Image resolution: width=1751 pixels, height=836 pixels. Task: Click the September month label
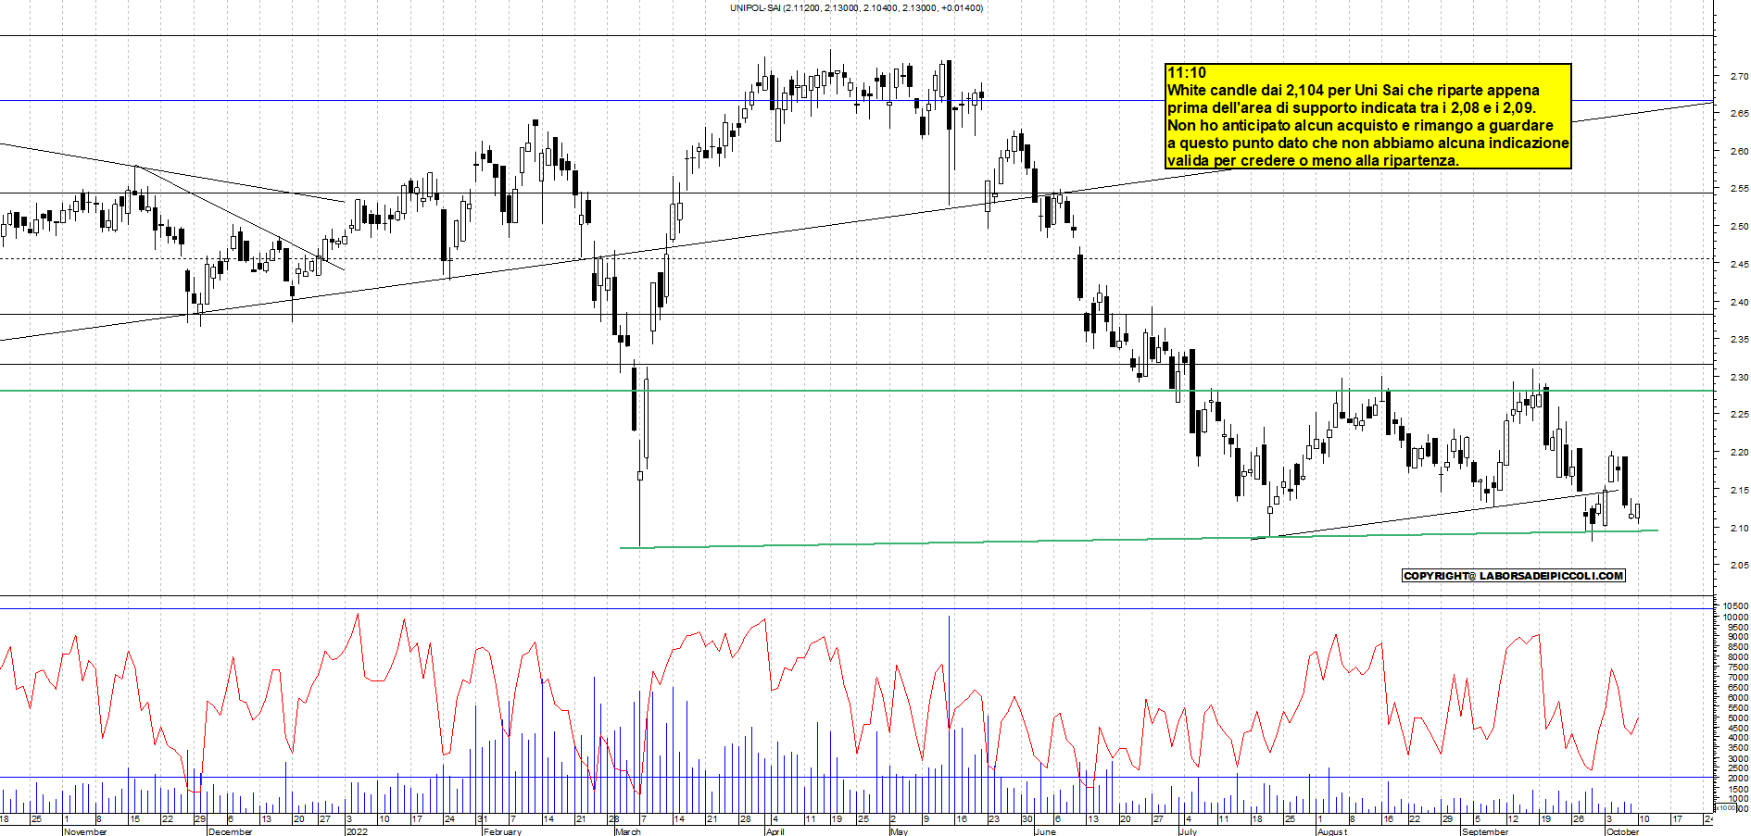coord(1485,831)
